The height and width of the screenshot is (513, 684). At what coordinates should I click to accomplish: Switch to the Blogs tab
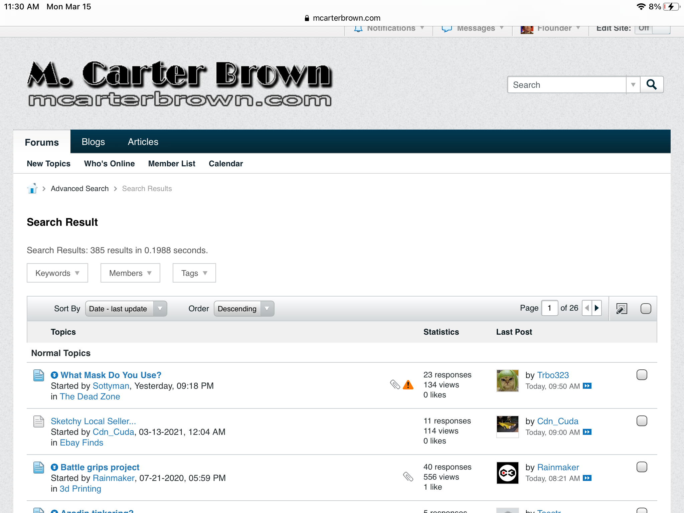click(93, 142)
